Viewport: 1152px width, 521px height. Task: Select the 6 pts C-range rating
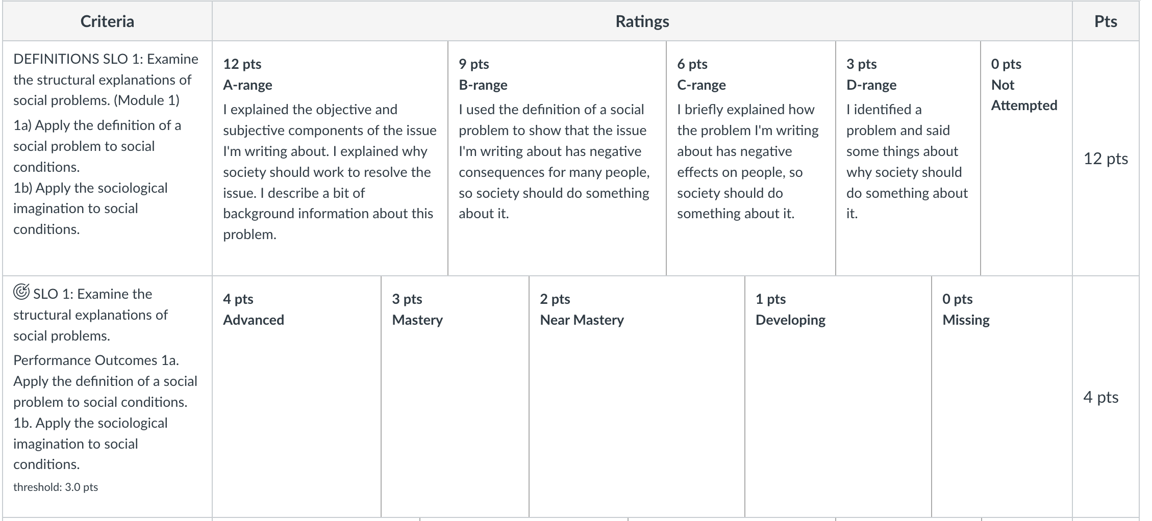[x=751, y=159]
